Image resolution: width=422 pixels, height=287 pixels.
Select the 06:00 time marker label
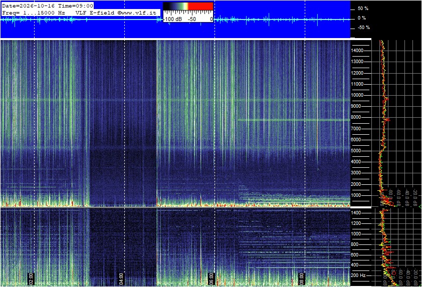tap(211, 279)
